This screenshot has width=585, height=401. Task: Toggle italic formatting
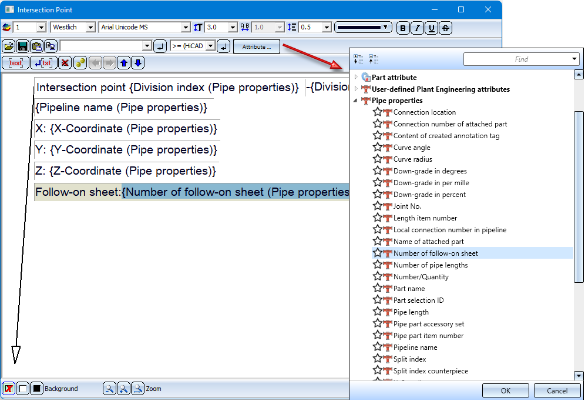click(x=417, y=28)
